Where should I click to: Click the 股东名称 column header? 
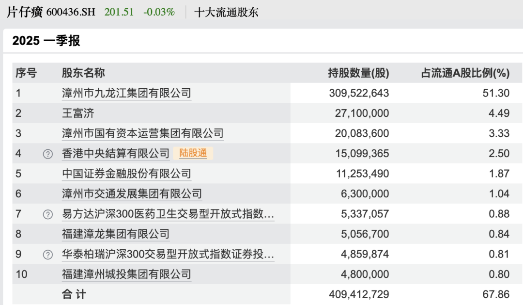click(83, 73)
